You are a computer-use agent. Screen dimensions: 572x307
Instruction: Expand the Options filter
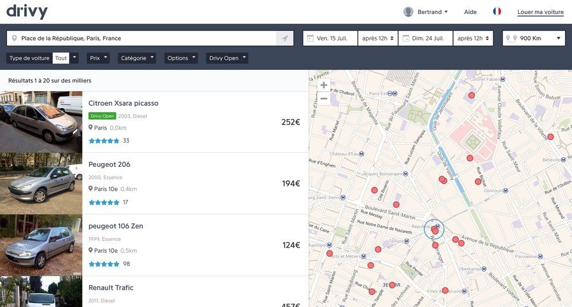pos(181,58)
